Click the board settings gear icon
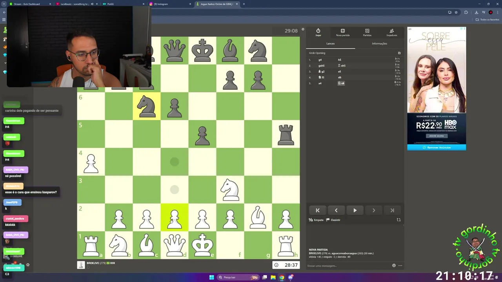 pos(303,29)
